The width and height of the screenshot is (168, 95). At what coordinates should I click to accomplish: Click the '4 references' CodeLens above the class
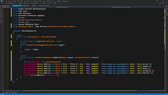point(20,35)
